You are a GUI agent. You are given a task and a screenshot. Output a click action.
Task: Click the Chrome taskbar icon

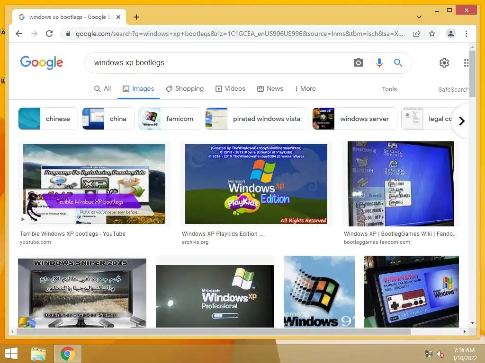pyautogui.click(x=67, y=354)
